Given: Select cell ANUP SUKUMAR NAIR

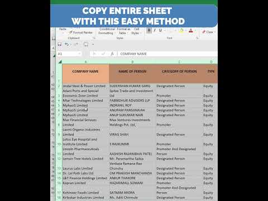Looking at the screenshot, I should point(132,115).
